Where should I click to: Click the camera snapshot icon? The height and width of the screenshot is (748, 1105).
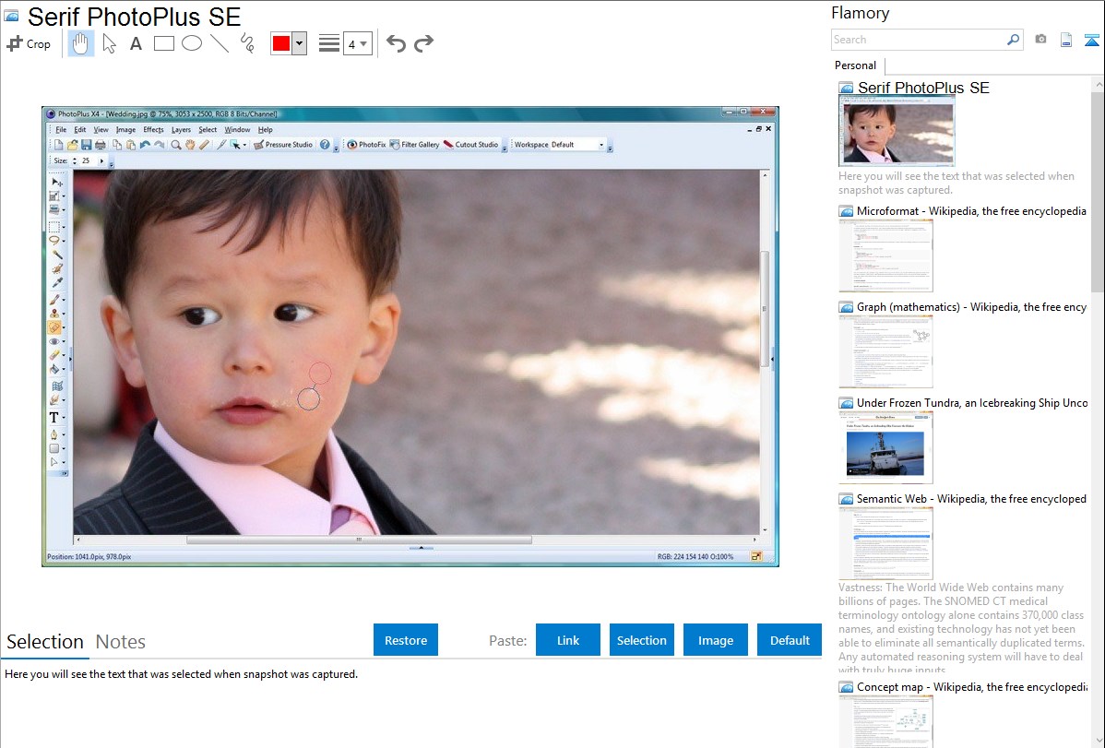[1040, 40]
